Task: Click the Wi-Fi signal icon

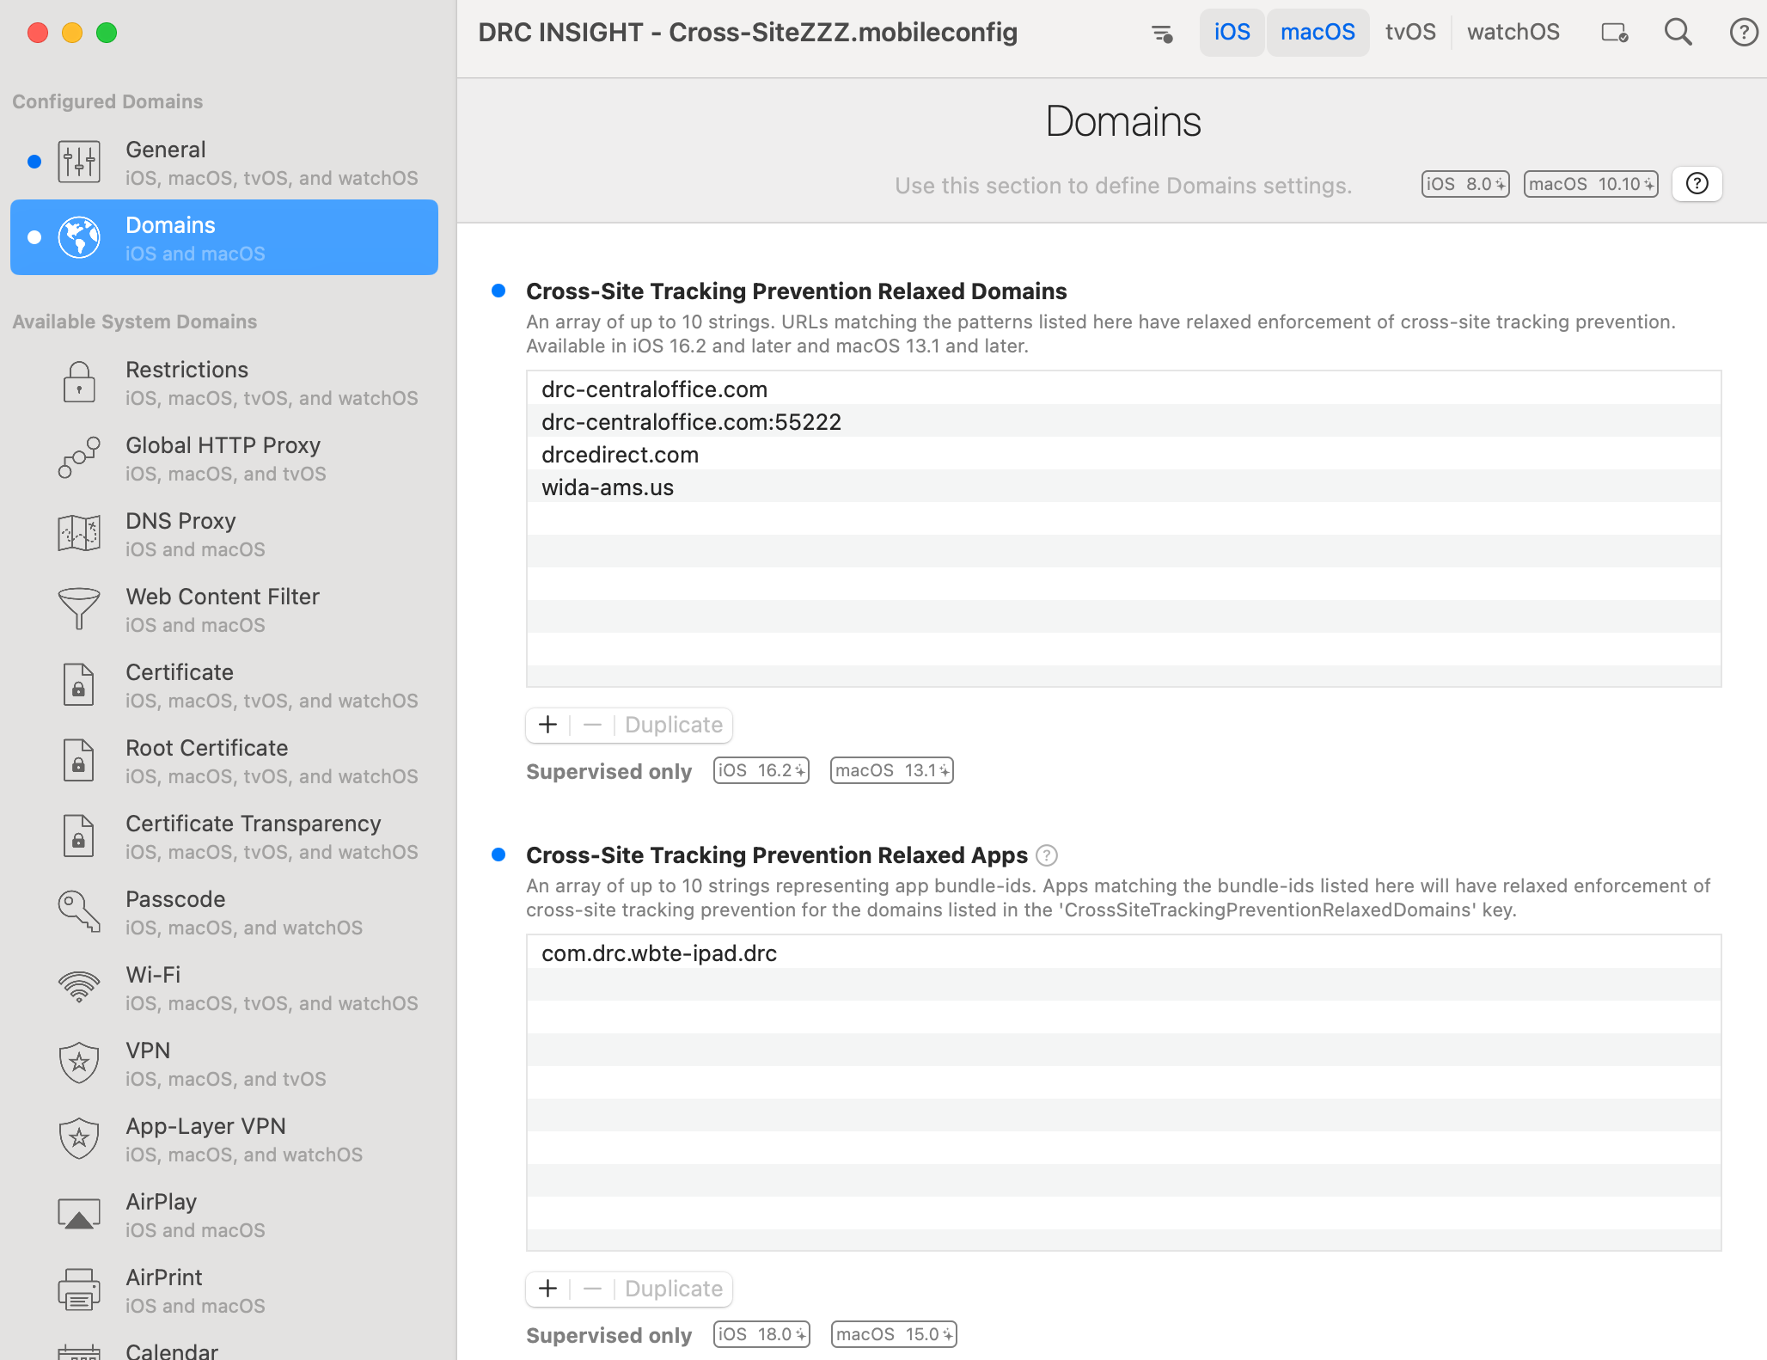Action: (79, 987)
